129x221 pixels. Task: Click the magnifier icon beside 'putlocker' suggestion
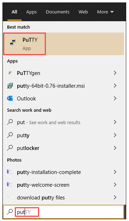(10, 148)
